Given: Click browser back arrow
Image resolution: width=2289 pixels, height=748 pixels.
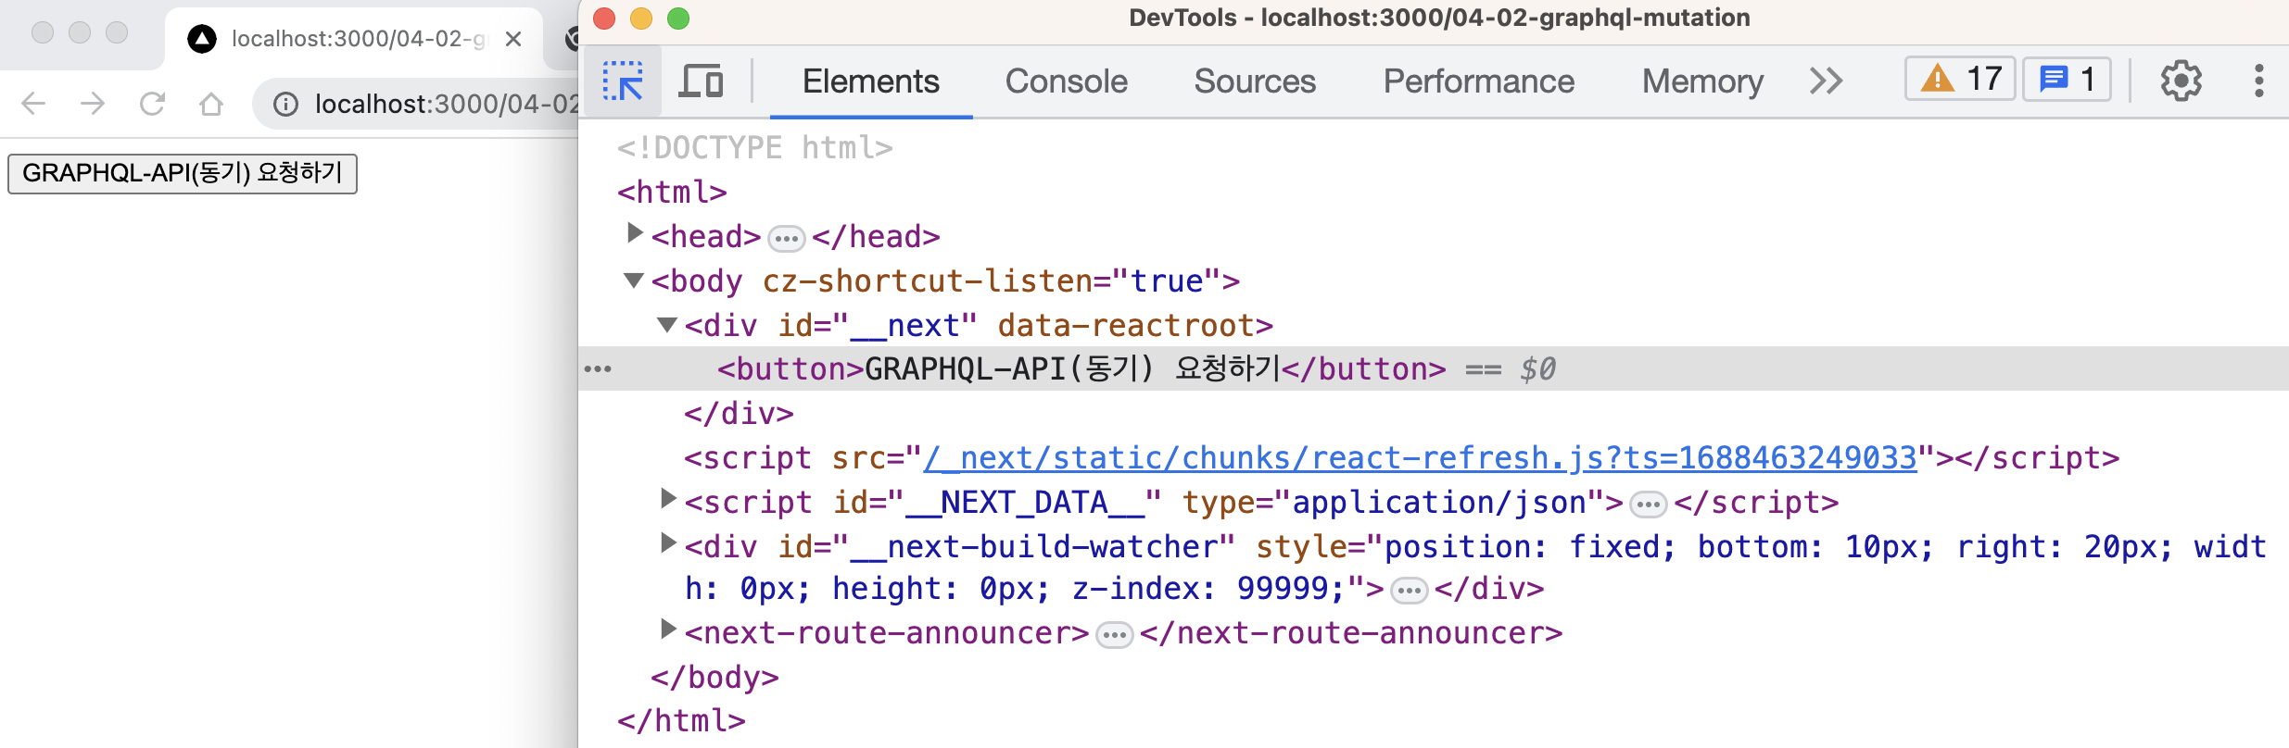Looking at the screenshot, I should (33, 104).
